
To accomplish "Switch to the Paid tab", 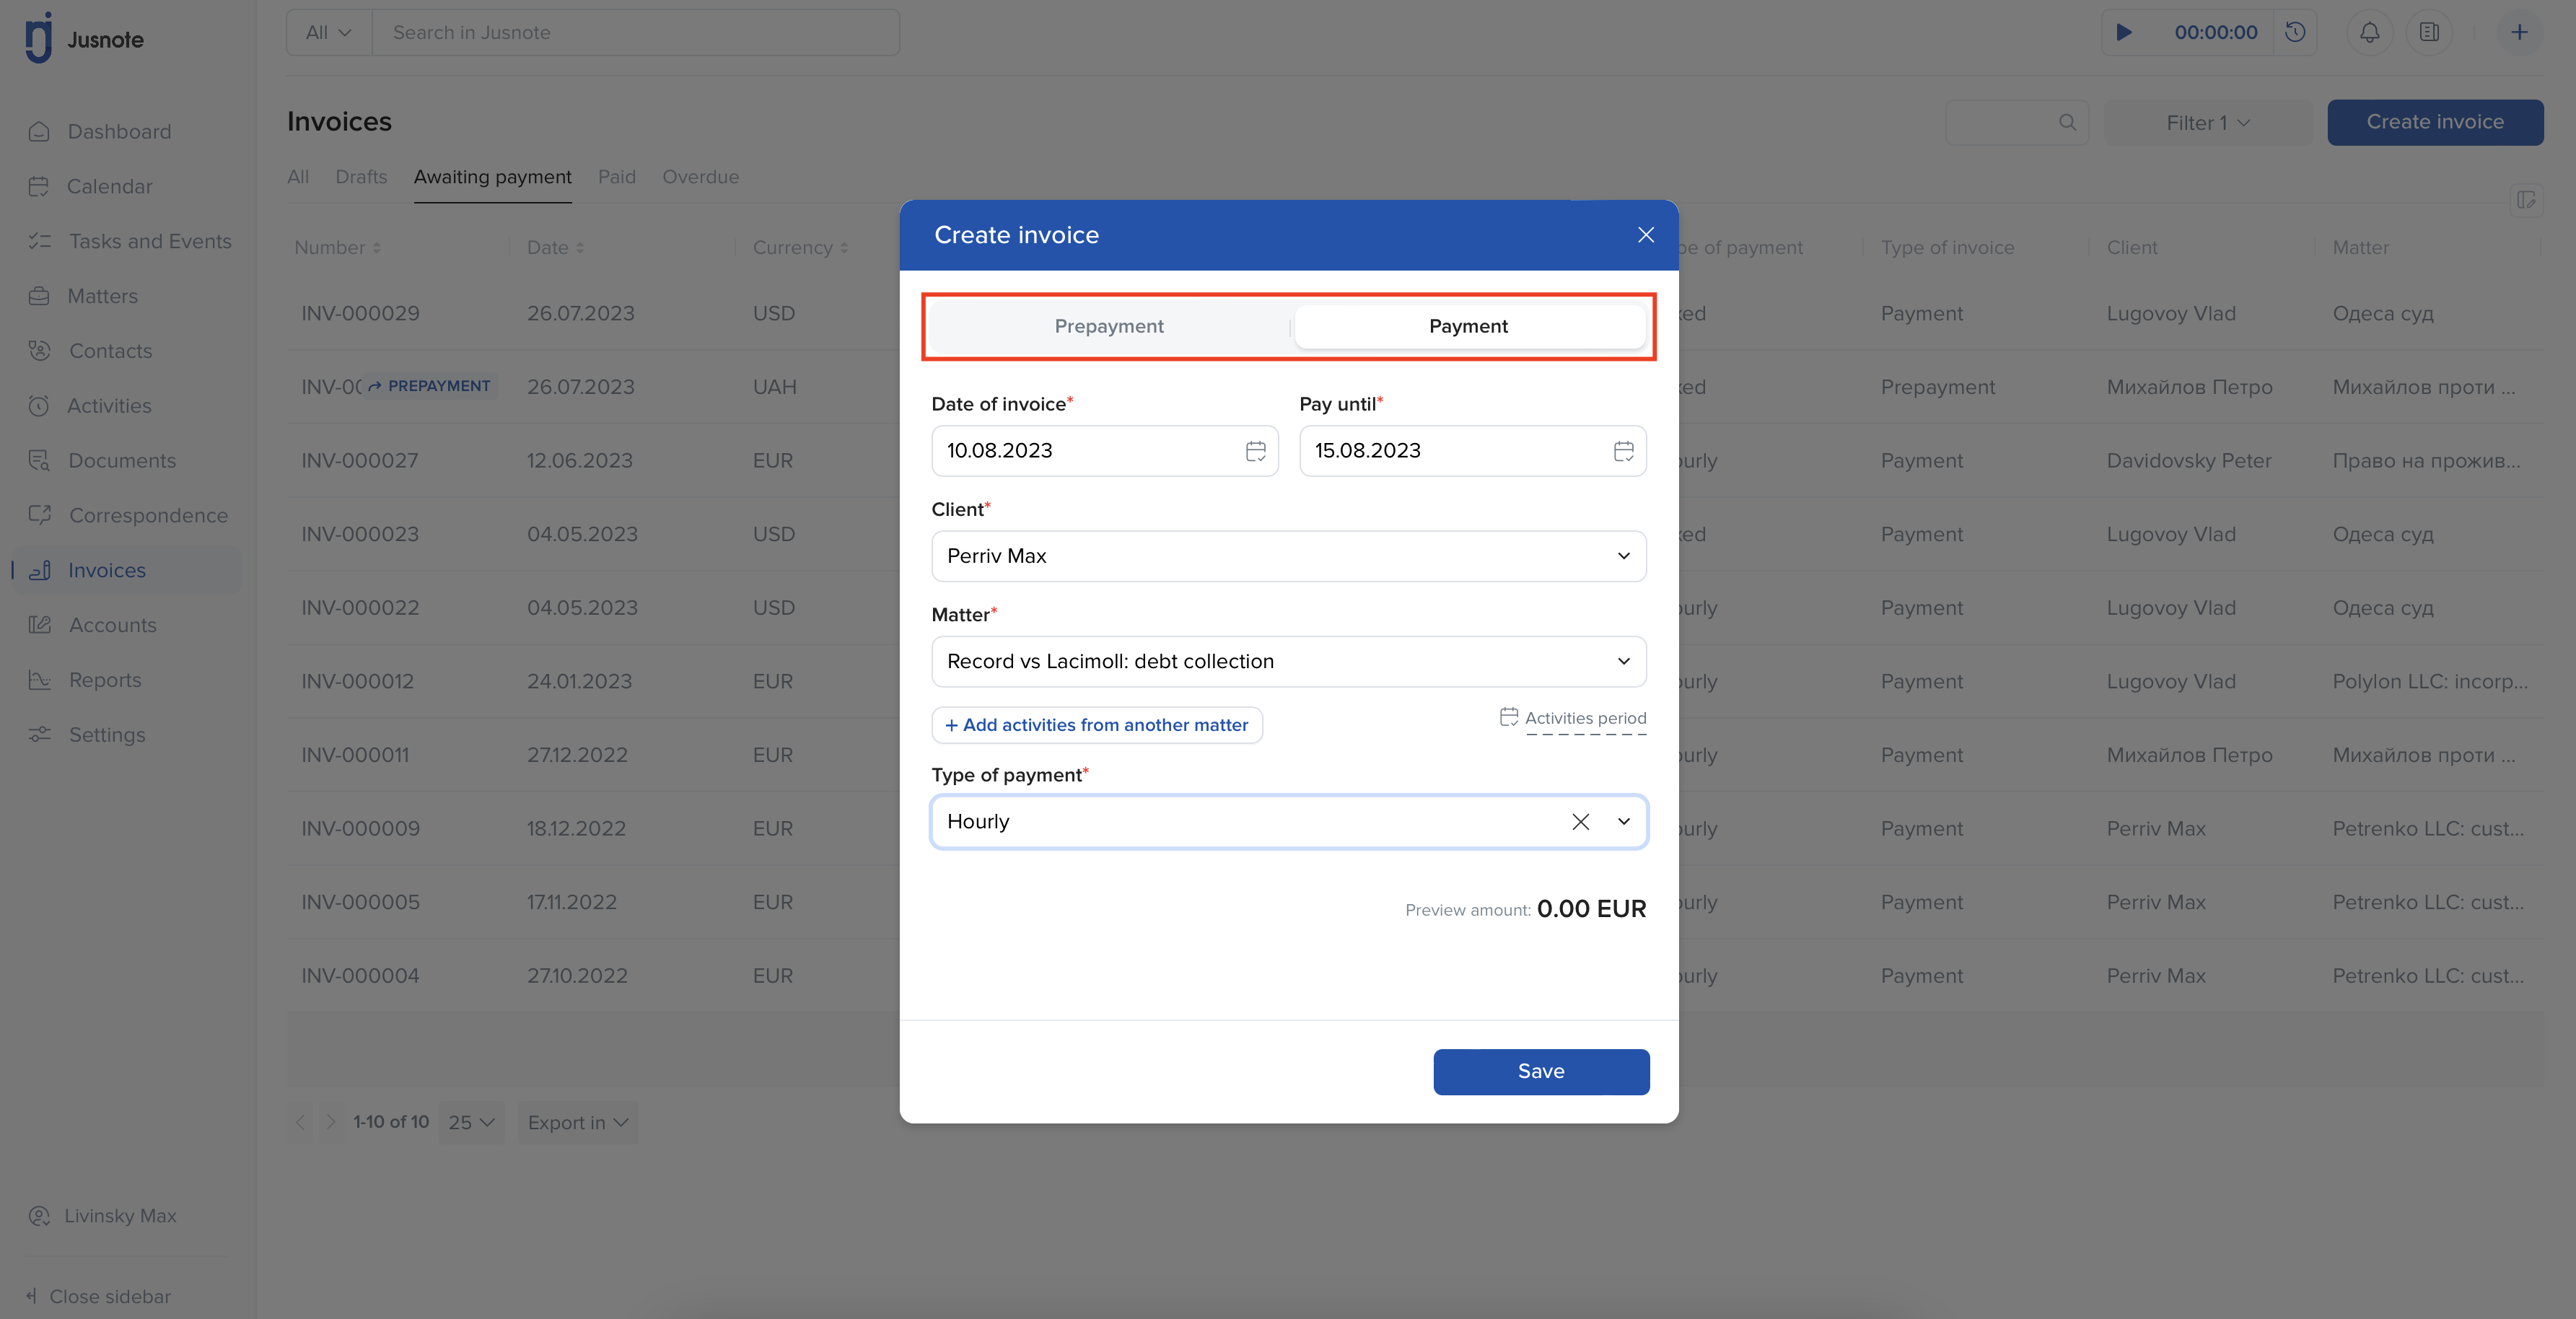I will point(617,177).
